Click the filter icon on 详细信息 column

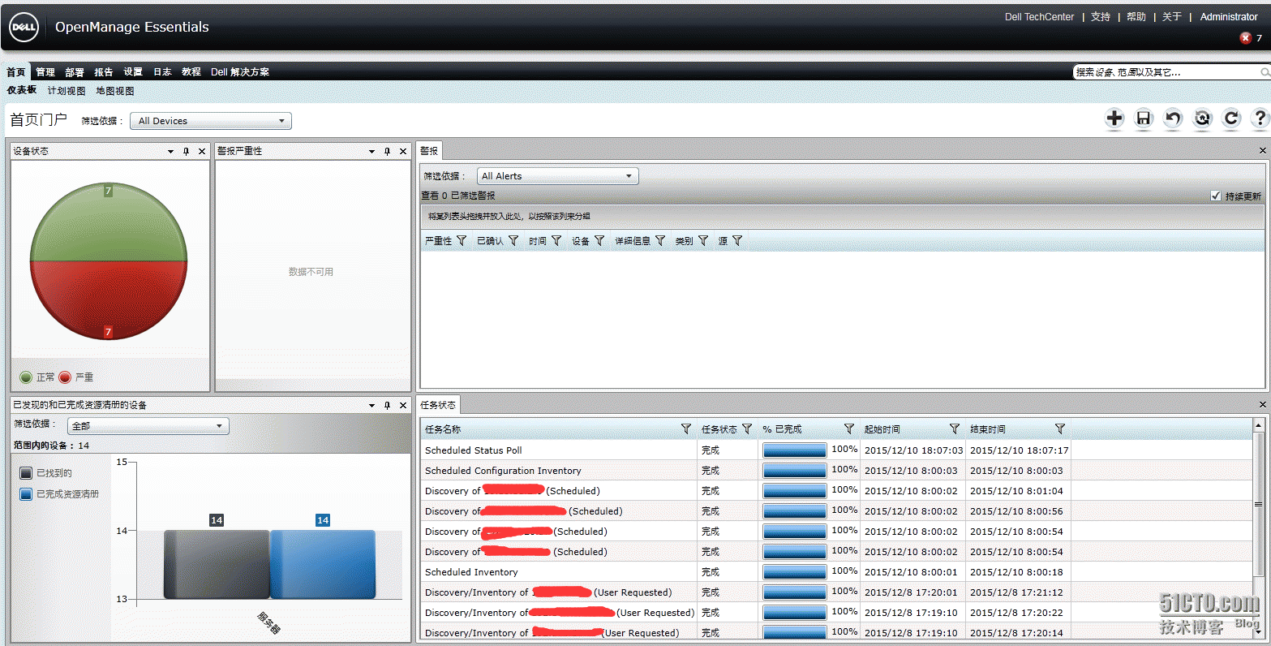coord(660,241)
